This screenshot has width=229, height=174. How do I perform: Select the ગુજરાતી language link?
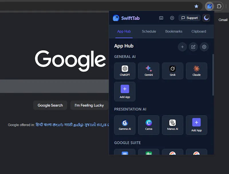point(90,125)
